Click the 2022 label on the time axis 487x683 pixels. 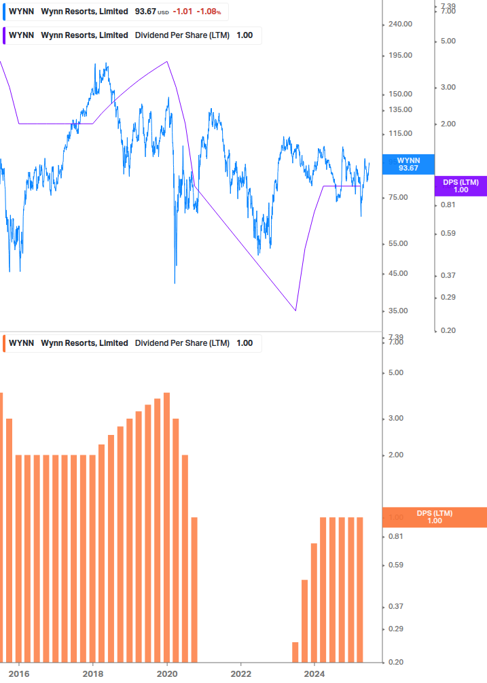click(x=240, y=674)
